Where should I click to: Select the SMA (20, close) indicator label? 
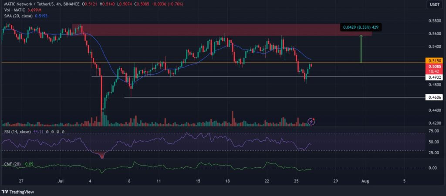click(x=17, y=16)
